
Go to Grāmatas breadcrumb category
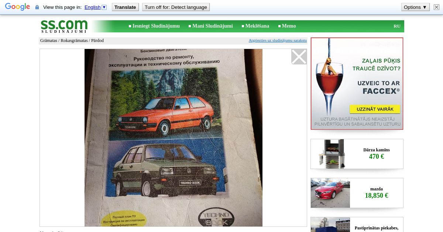pyautogui.click(x=49, y=41)
